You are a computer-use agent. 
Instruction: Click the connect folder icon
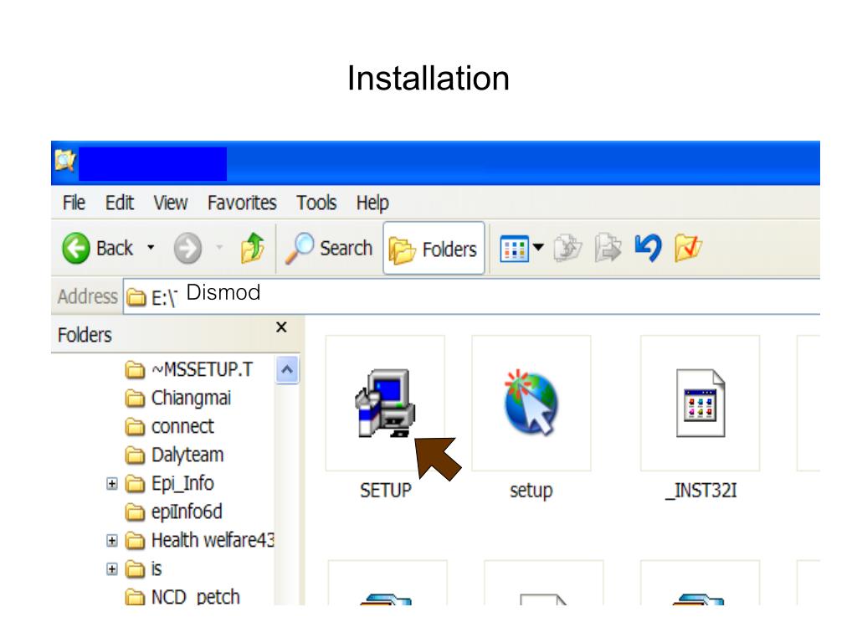click(135, 427)
